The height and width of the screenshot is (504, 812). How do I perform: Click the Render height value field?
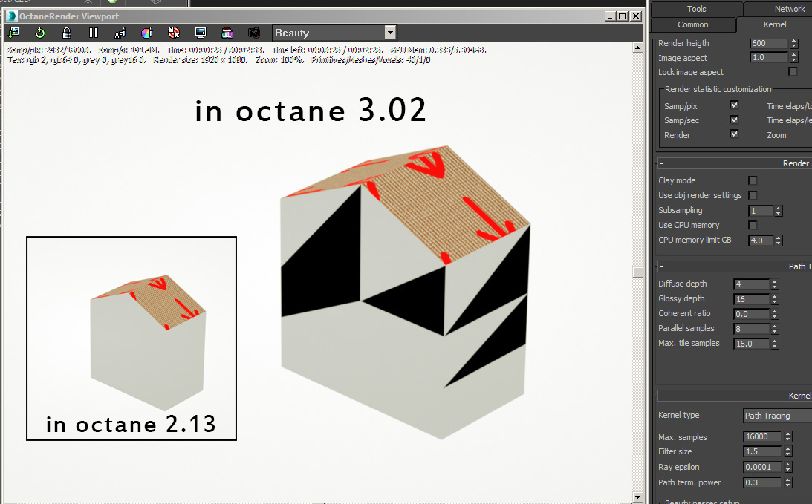(770, 44)
